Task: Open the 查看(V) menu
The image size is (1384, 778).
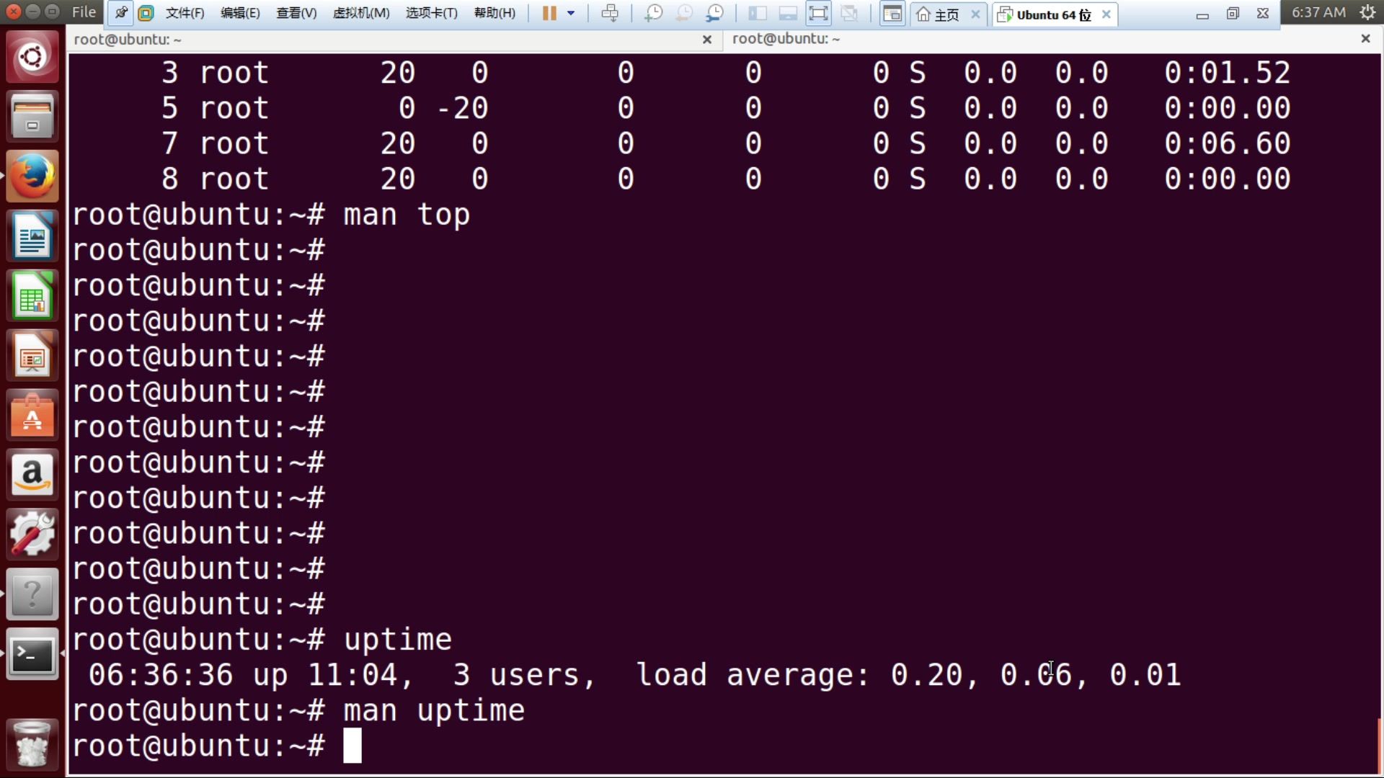Action: 296,13
